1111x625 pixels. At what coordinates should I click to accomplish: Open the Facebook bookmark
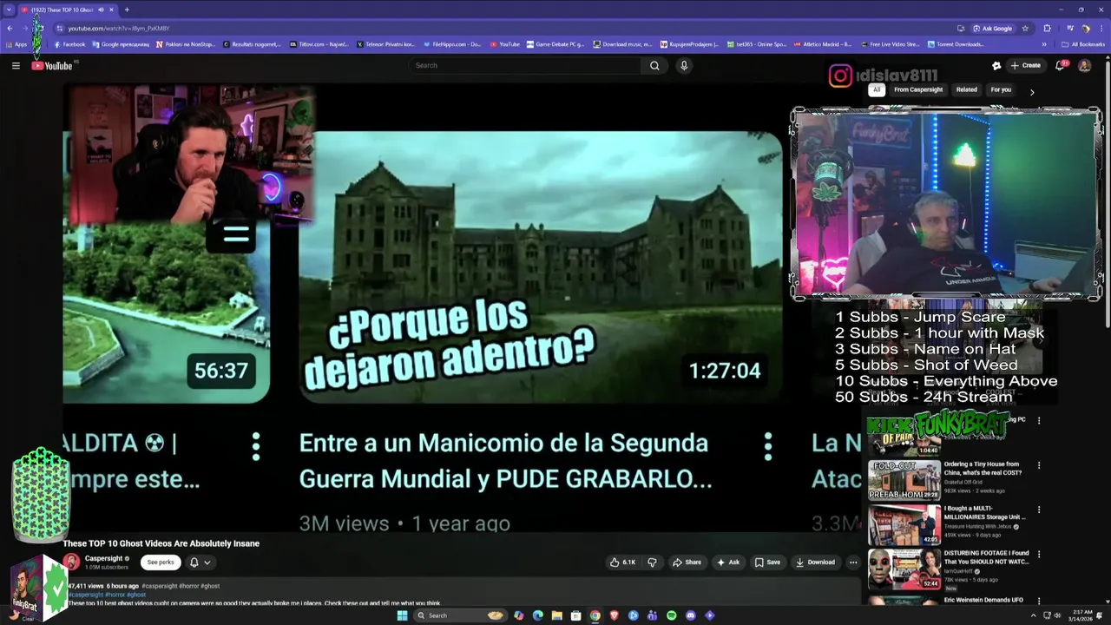(x=70, y=44)
